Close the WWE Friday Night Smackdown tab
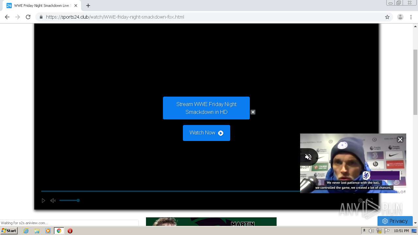418x235 pixels. coord(76,6)
